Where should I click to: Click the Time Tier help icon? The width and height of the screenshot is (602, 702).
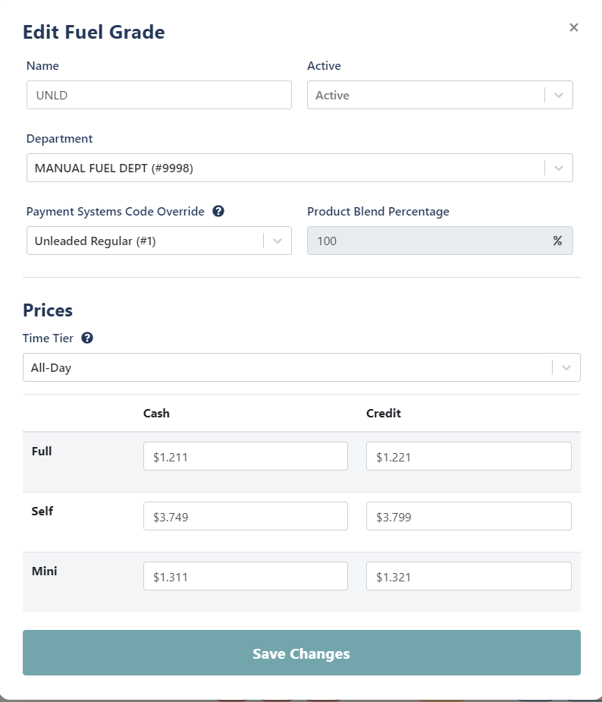pyautogui.click(x=87, y=338)
